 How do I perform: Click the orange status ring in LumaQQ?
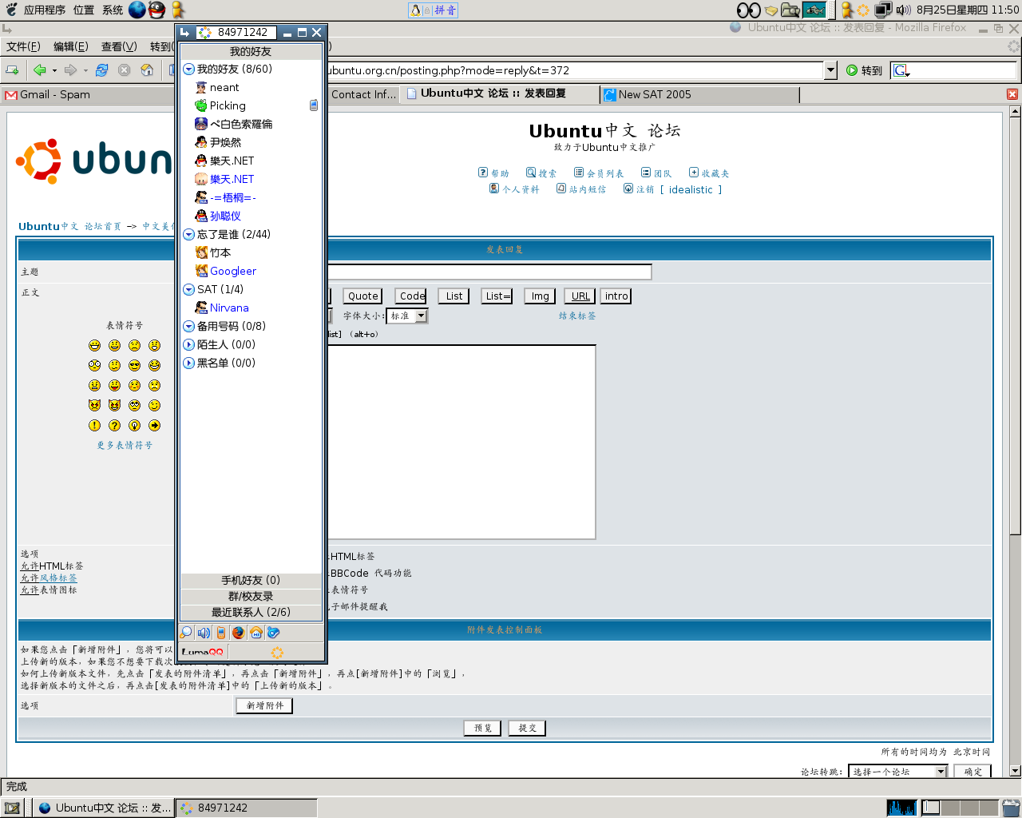(x=277, y=653)
